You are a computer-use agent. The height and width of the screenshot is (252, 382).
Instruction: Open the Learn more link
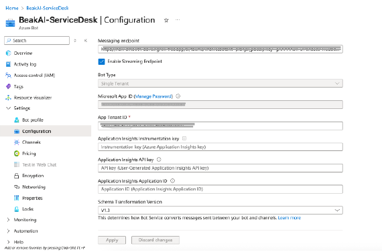[x=290, y=218]
